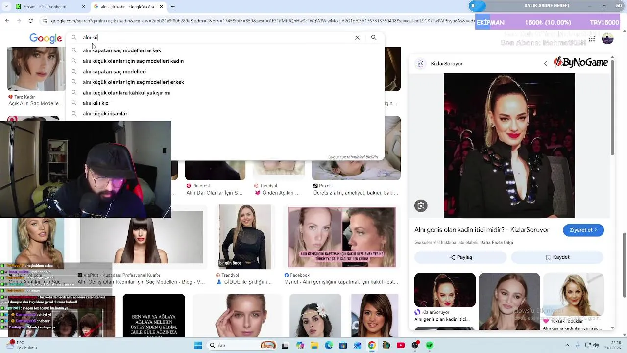The image size is (627, 353).
Task: Close the Google'da Ara tab
Action: click(161, 6)
